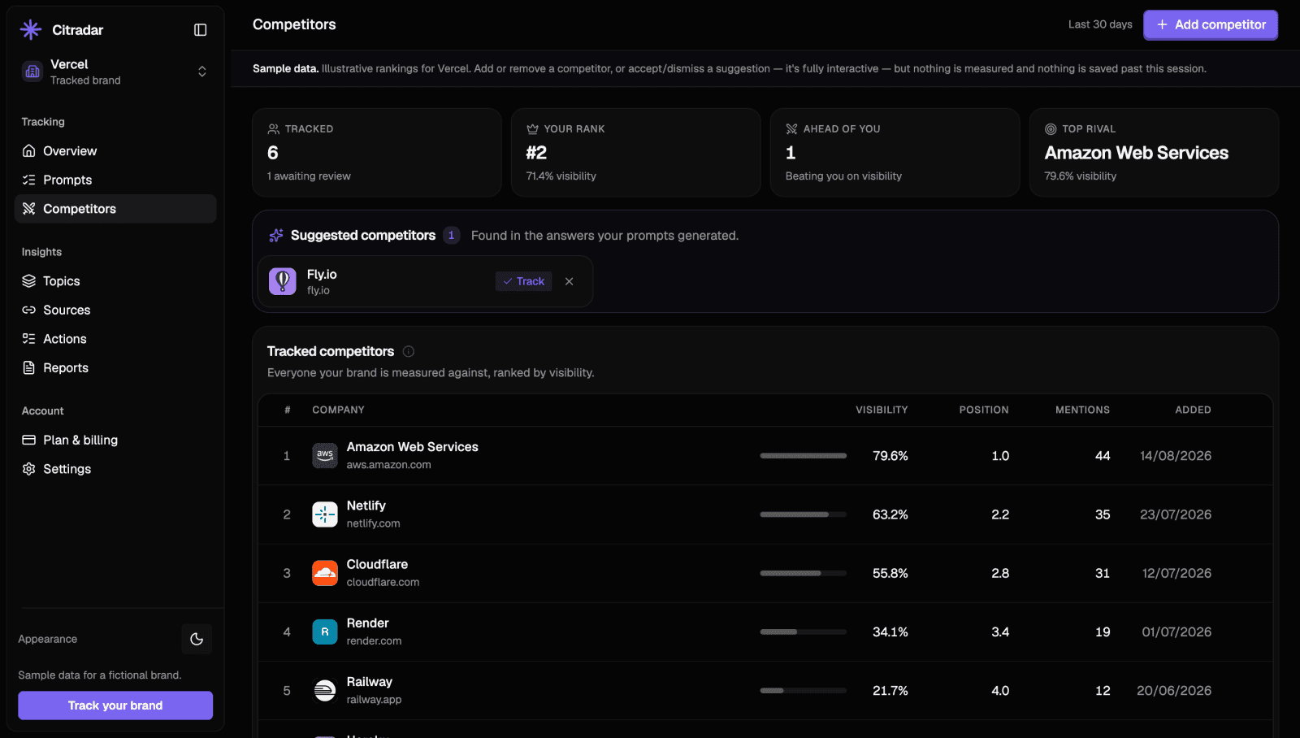The width and height of the screenshot is (1300, 738).
Task: Click the Visibility column header
Action: tap(882, 410)
